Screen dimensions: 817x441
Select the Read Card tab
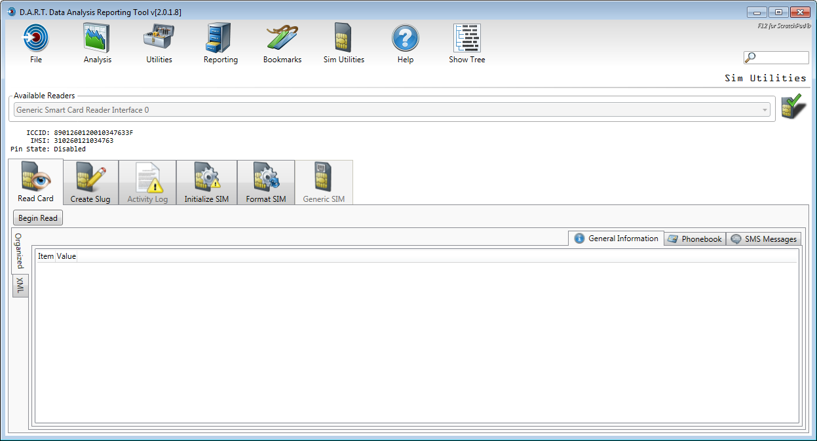[x=36, y=182]
